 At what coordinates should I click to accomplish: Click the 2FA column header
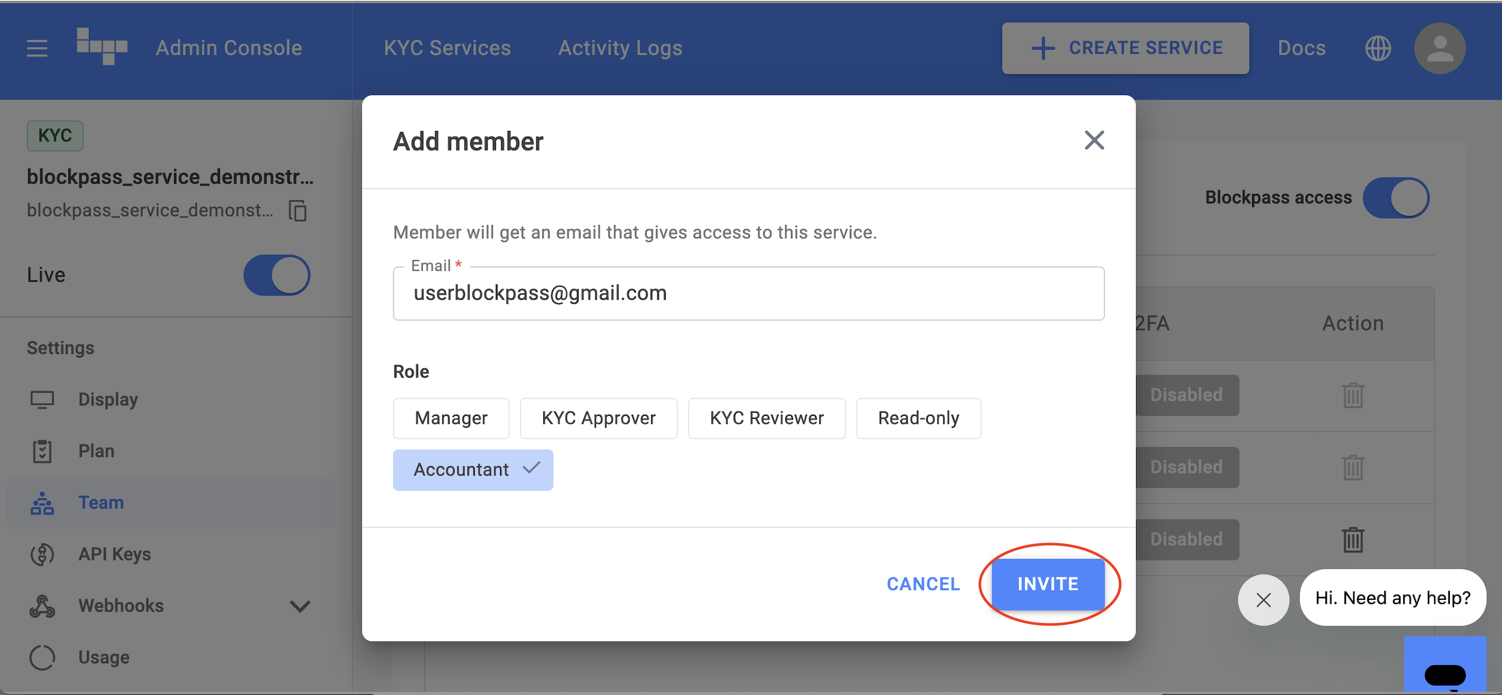coord(1152,323)
